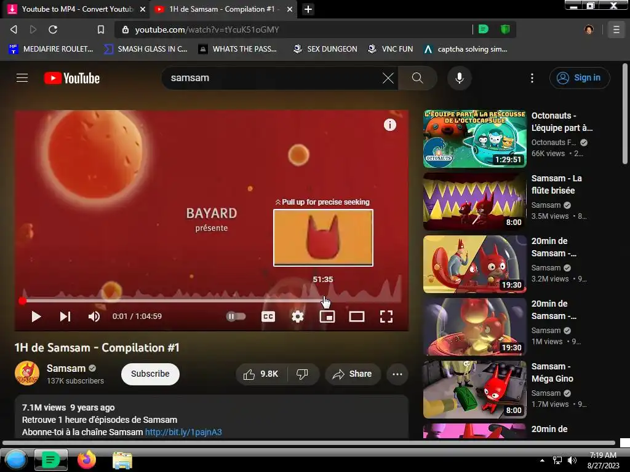The height and width of the screenshot is (472, 630).
Task: Show video info card icon
Action: click(x=389, y=125)
